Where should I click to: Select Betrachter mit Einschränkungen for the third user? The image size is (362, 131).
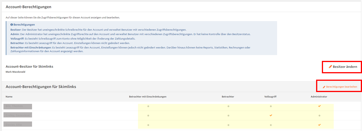pyautogui.click(x=148, y=125)
